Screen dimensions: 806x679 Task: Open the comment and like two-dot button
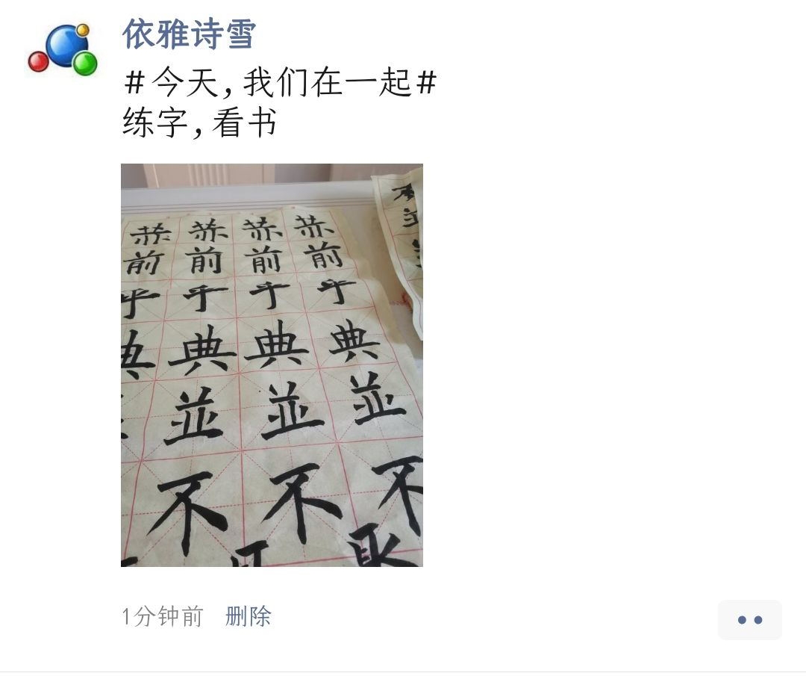(x=749, y=619)
